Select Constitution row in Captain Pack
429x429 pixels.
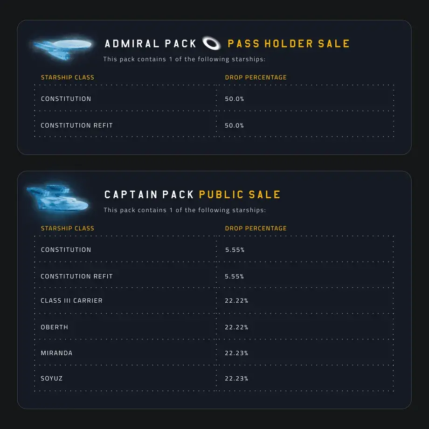click(66, 250)
